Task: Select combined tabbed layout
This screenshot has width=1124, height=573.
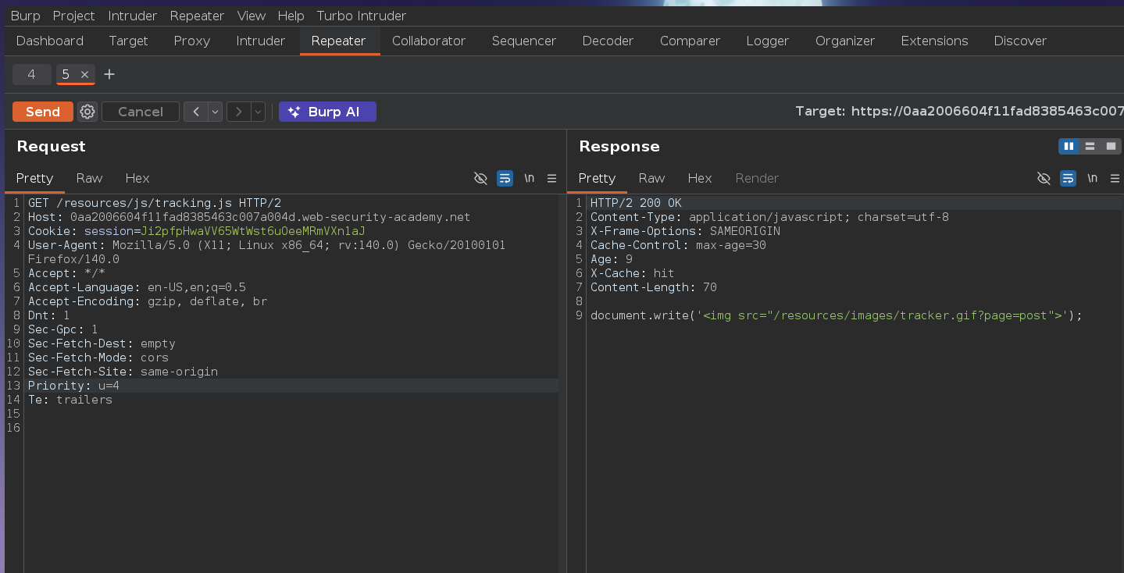Action: point(1111,146)
